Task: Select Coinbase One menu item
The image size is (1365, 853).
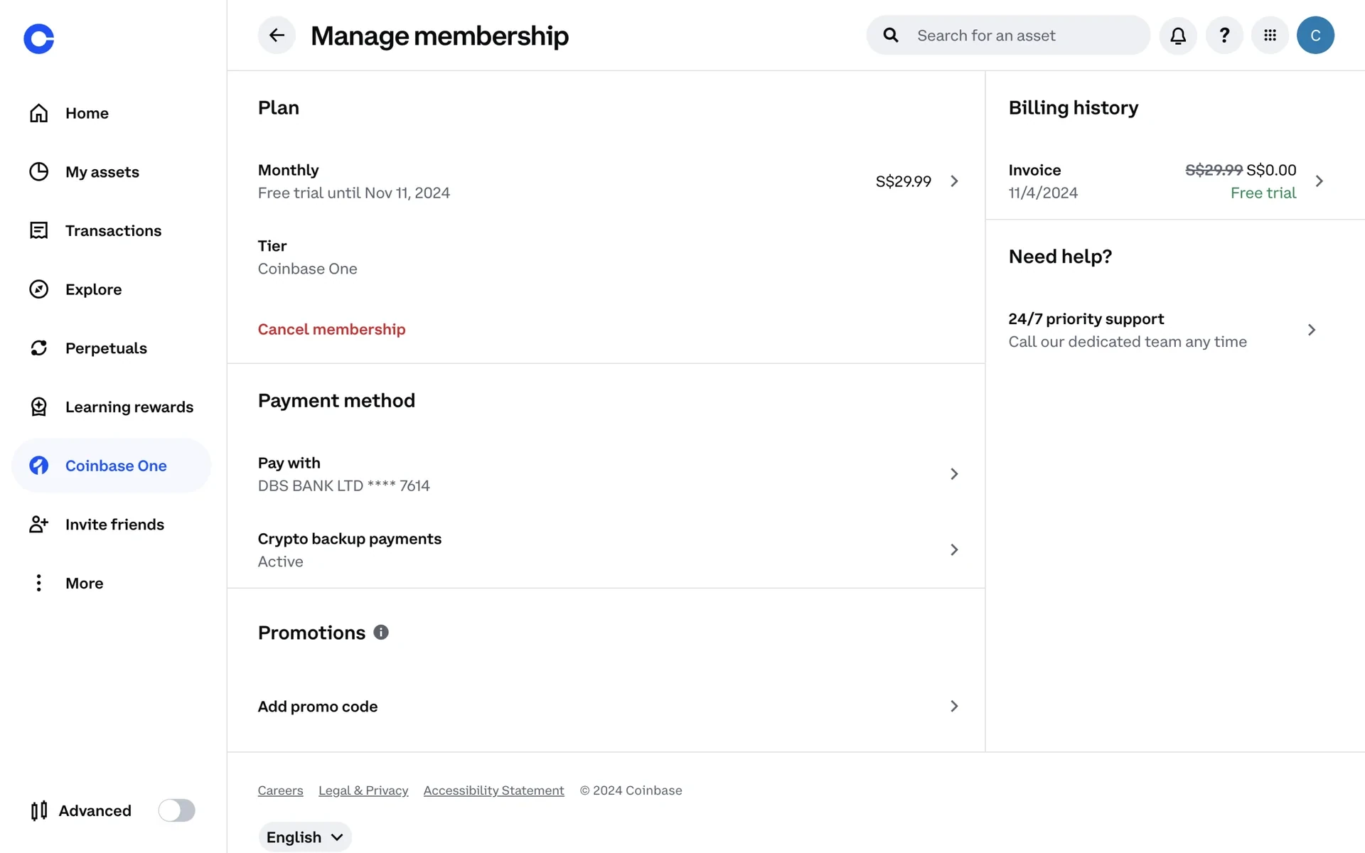Action: [112, 466]
